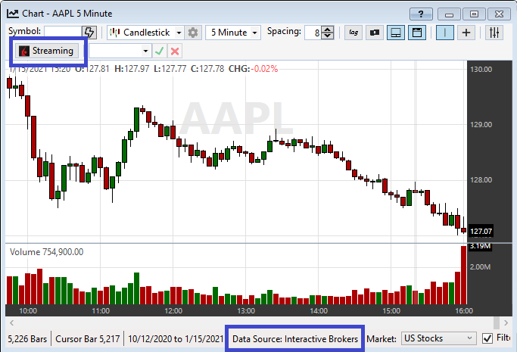The height and width of the screenshot is (352, 517).
Task: Click the Volume 754,900.00 pane label
Action: click(46, 252)
